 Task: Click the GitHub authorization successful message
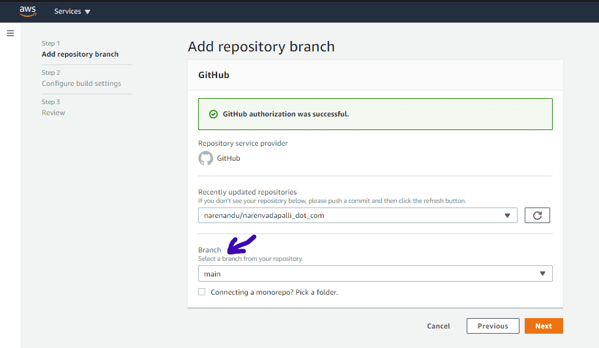point(285,114)
